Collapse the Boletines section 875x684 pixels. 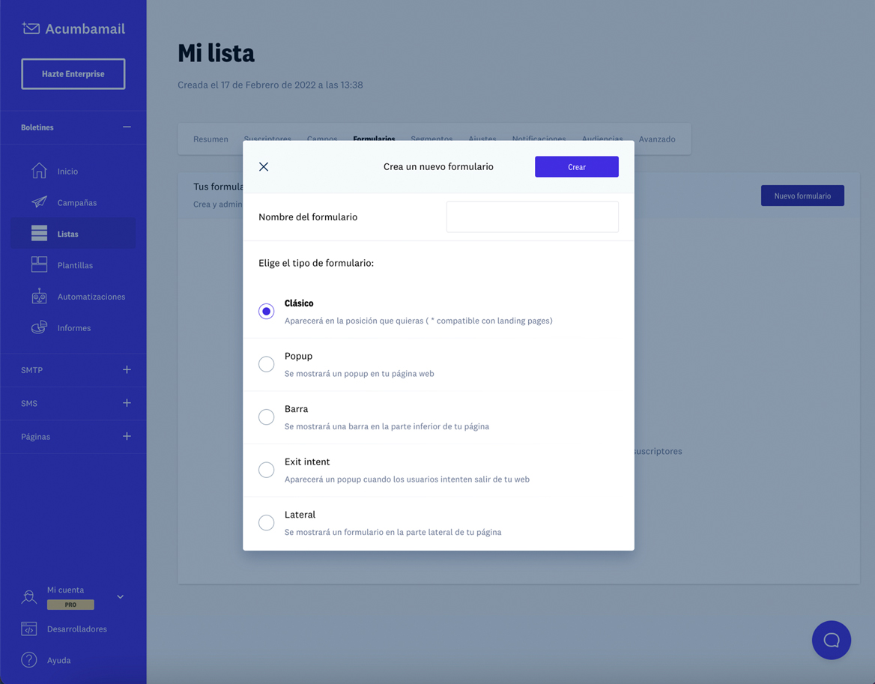tap(127, 127)
